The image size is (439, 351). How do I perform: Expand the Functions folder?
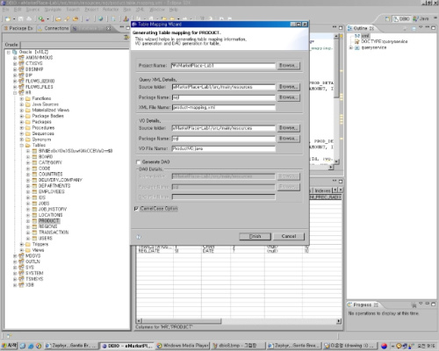pos(21,98)
